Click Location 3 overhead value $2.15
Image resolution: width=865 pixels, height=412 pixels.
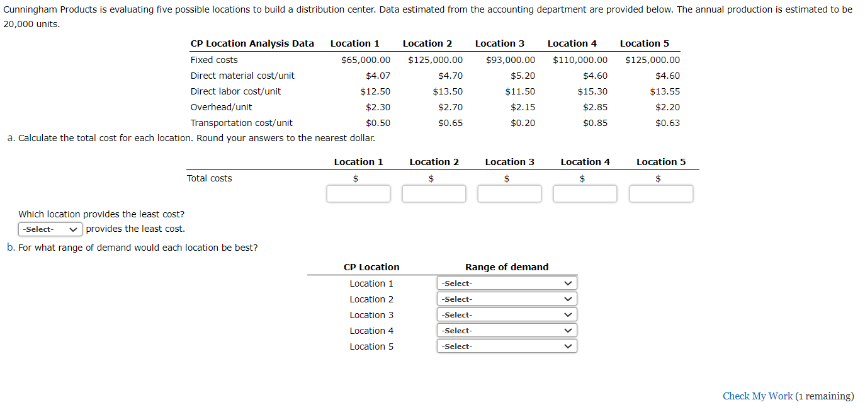tap(523, 107)
